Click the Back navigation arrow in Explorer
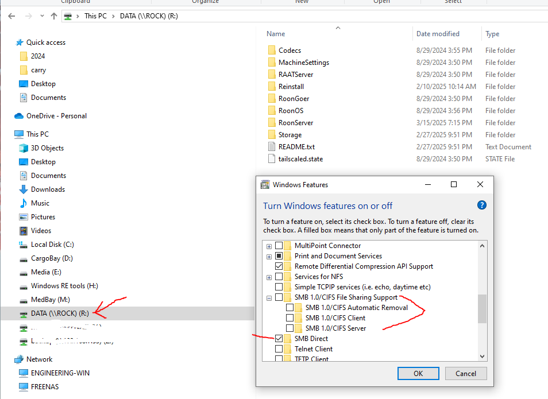The image size is (548, 399). tap(11, 16)
